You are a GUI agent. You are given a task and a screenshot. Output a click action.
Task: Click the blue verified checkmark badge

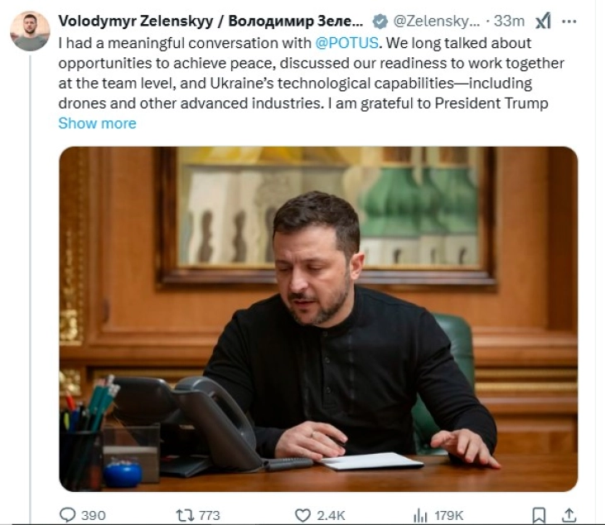tap(379, 22)
